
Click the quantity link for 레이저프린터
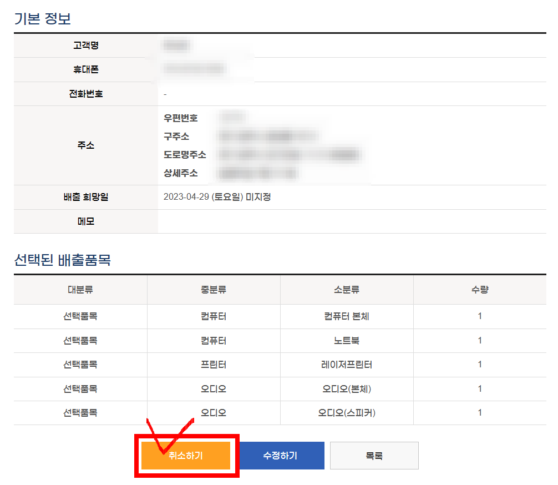coord(480,365)
